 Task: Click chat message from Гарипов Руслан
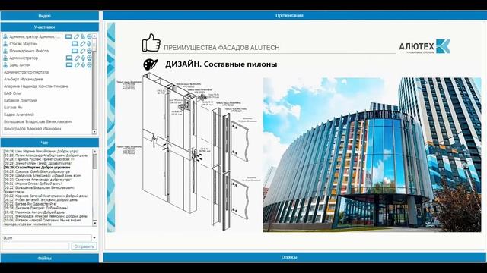tap(39, 159)
